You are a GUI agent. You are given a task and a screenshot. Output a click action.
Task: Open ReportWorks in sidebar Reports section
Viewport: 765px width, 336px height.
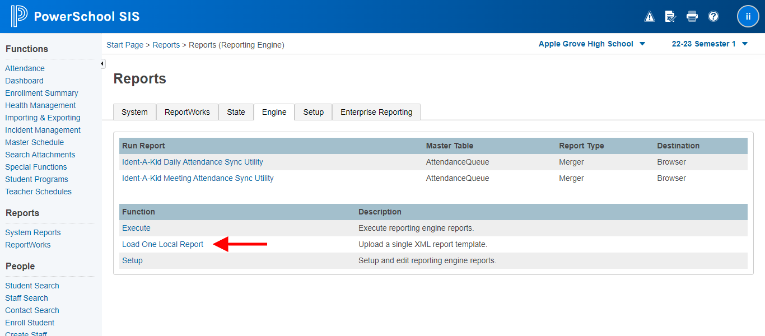point(27,245)
